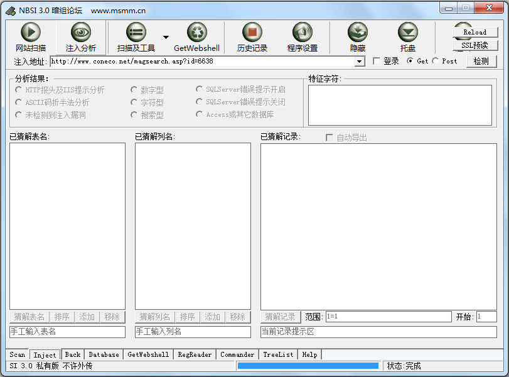Switch to the Database tab
The width and height of the screenshot is (509, 377).
(x=104, y=354)
